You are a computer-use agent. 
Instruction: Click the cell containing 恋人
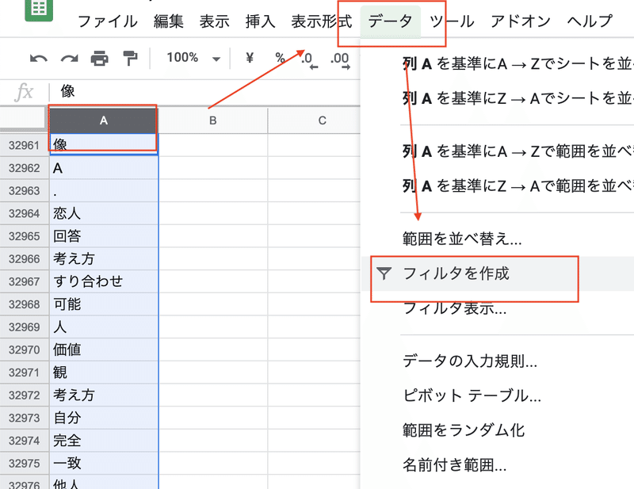104,213
